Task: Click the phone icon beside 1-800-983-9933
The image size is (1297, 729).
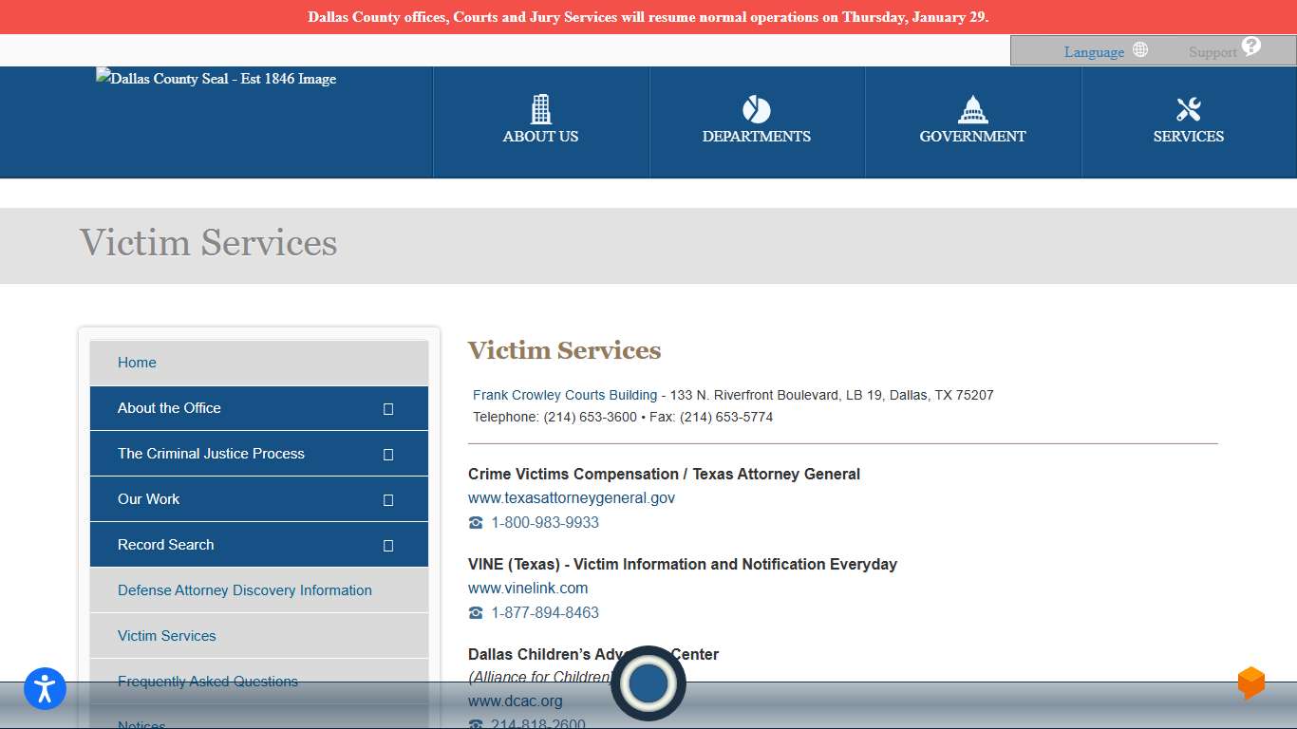Action: (x=476, y=522)
